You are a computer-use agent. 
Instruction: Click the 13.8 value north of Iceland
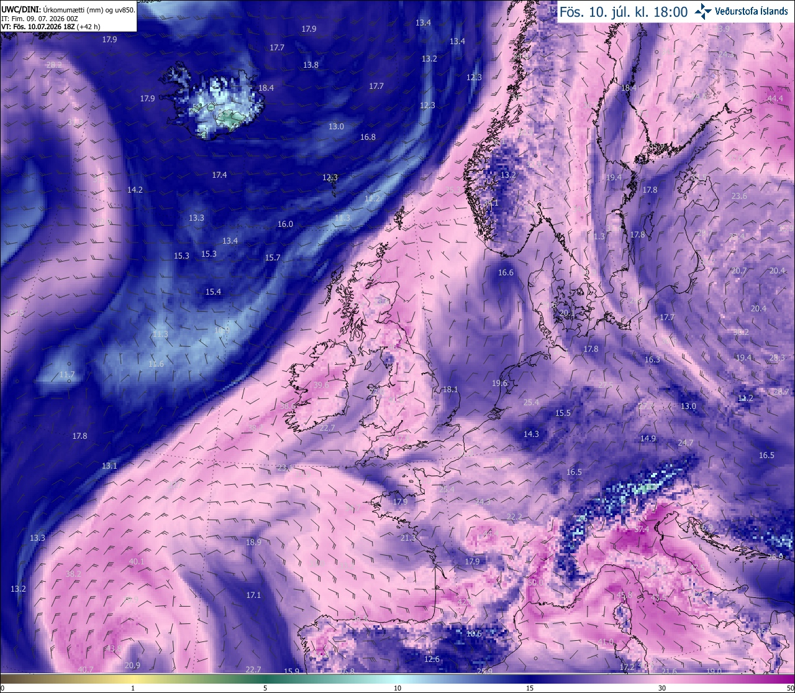coord(311,65)
